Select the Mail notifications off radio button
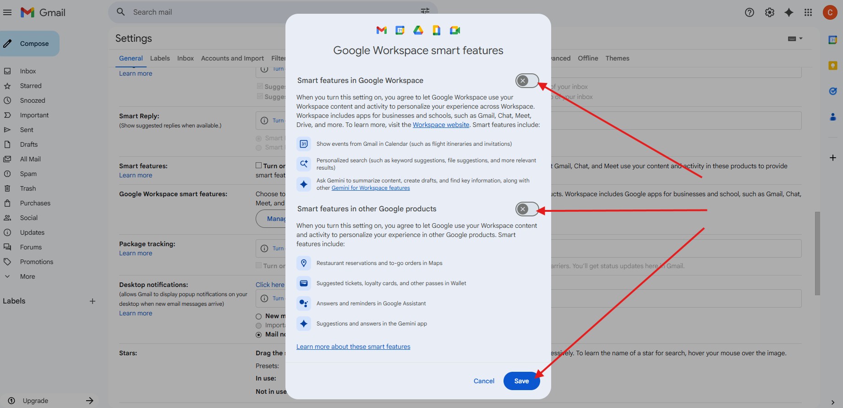 pos(259,335)
